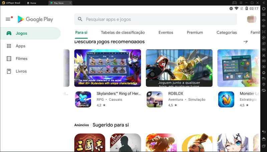Click the Monster Legends app icon
Viewport: 267px width, 152px height.
[226, 99]
